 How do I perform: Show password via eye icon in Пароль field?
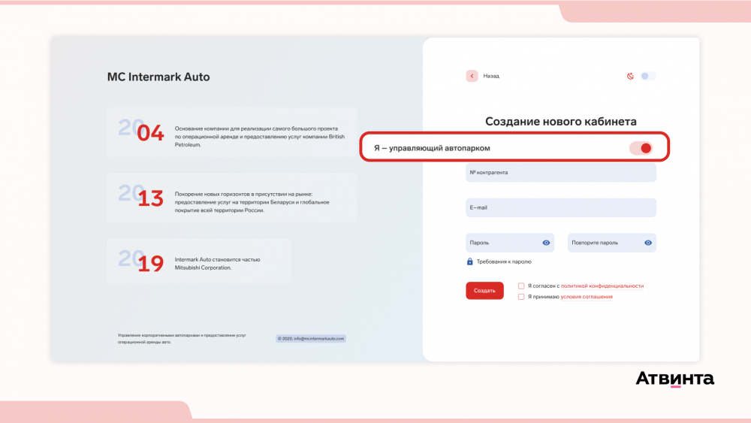(546, 243)
